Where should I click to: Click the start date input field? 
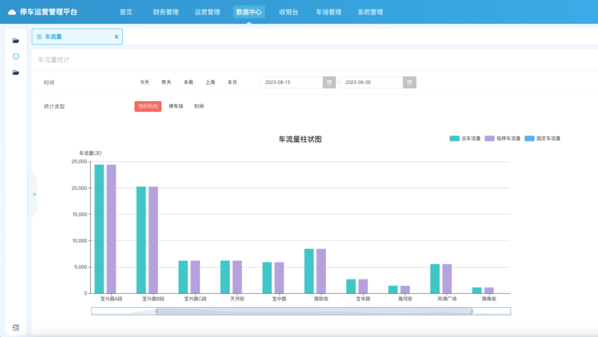pyautogui.click(x=291, y=82)
